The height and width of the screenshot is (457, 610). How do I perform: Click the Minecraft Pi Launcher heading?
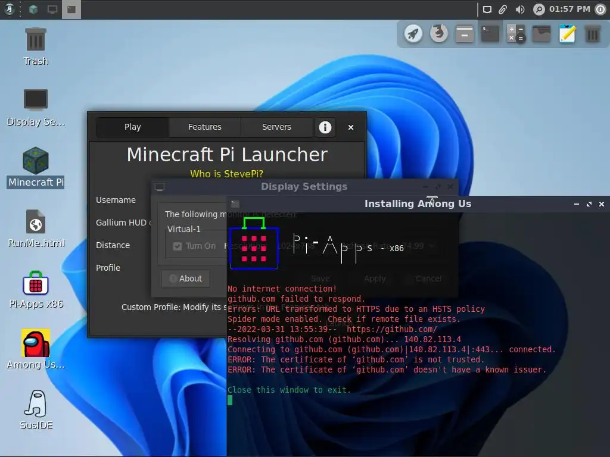point(227,155)
